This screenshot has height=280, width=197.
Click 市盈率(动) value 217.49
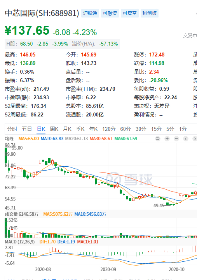[41, 89]
